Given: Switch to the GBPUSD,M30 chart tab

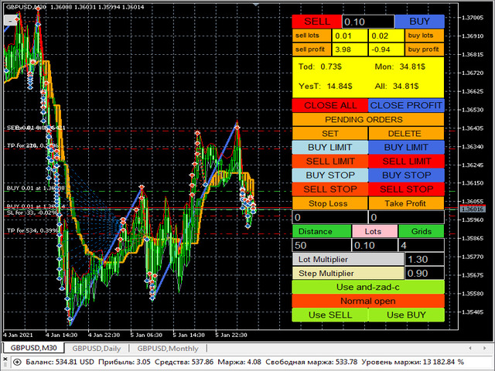Looking at the screenshot, I should coord(33,348).
